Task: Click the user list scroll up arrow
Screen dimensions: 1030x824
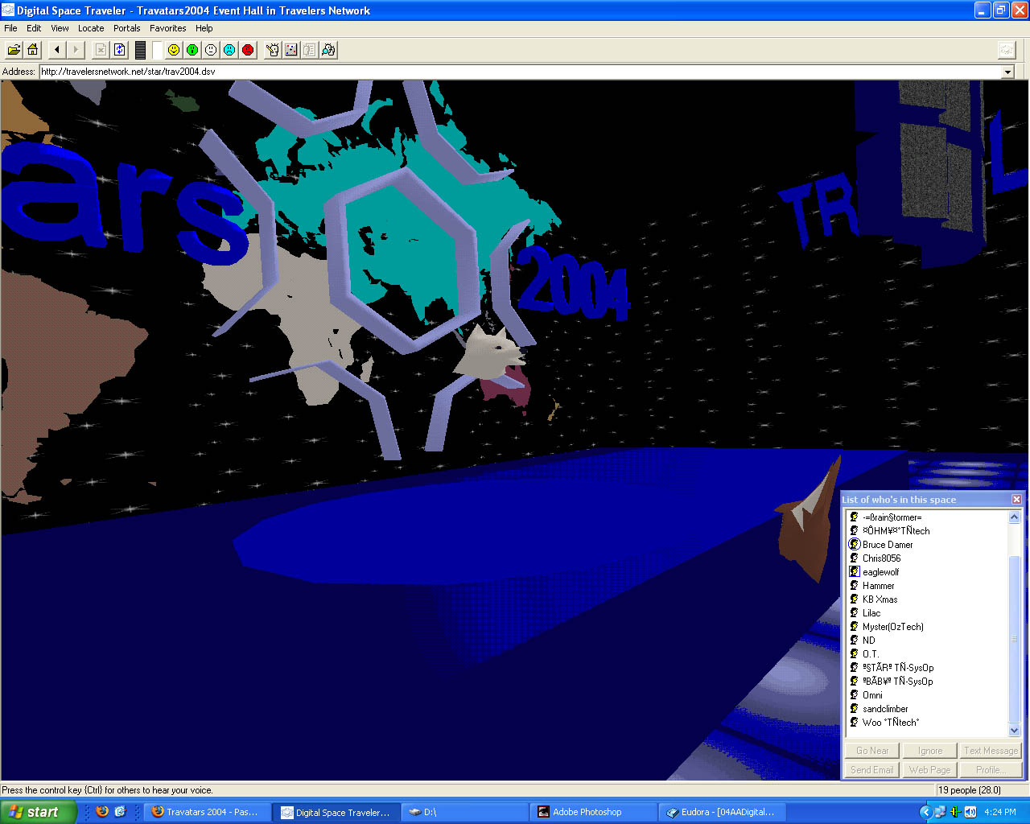Action: pos(1014,517)
